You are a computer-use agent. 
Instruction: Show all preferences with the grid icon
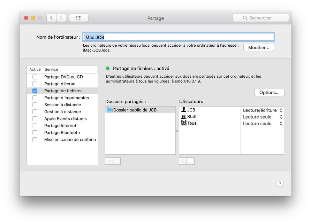(79, 18)
